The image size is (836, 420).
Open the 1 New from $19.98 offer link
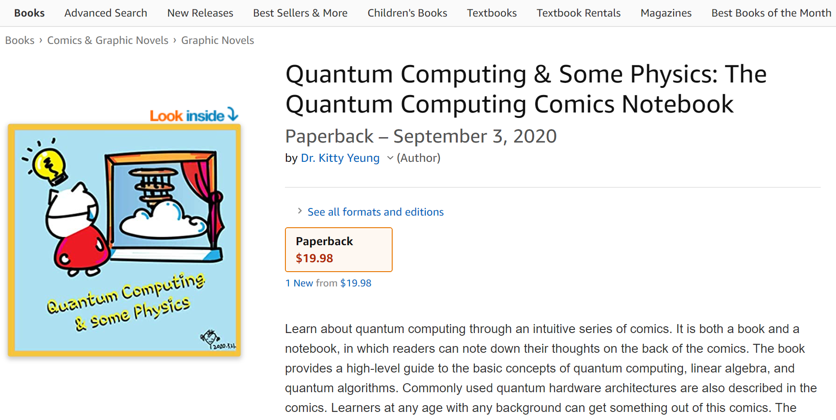[328, 283]
